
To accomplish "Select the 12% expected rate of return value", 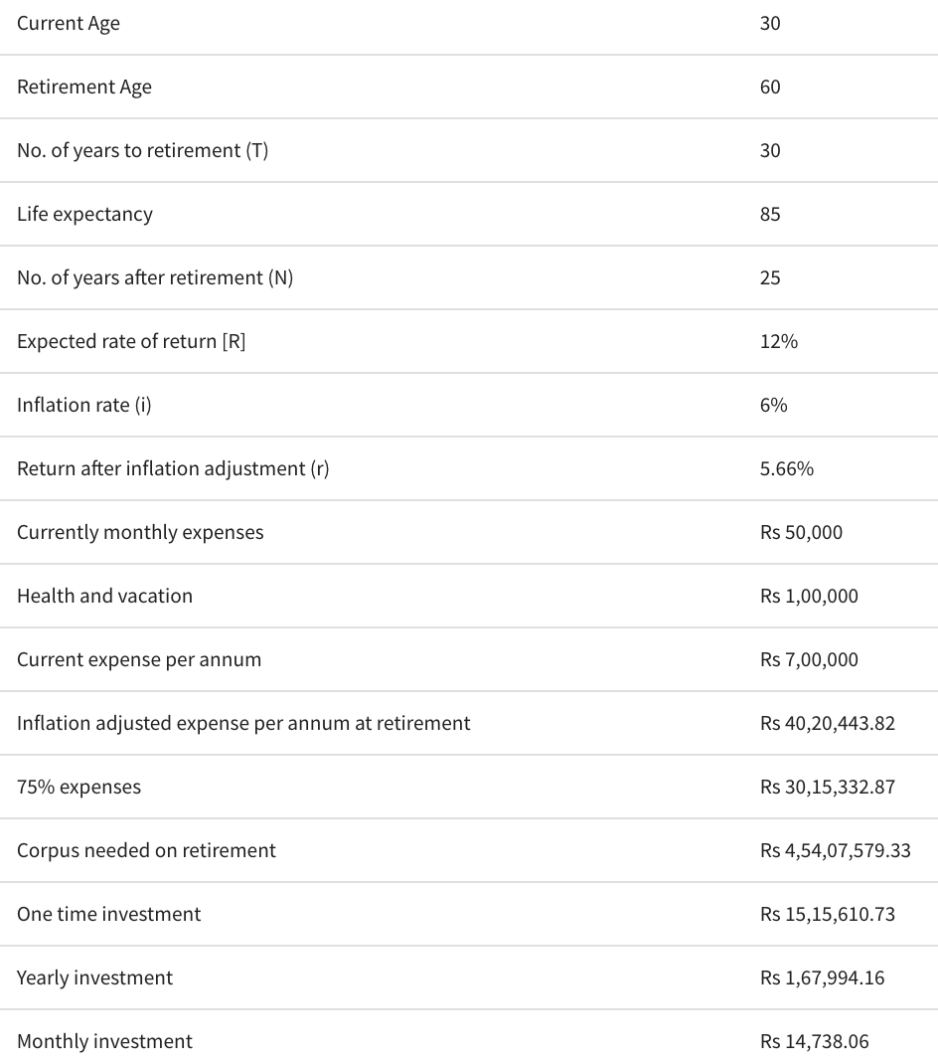I will pos(778,342).
